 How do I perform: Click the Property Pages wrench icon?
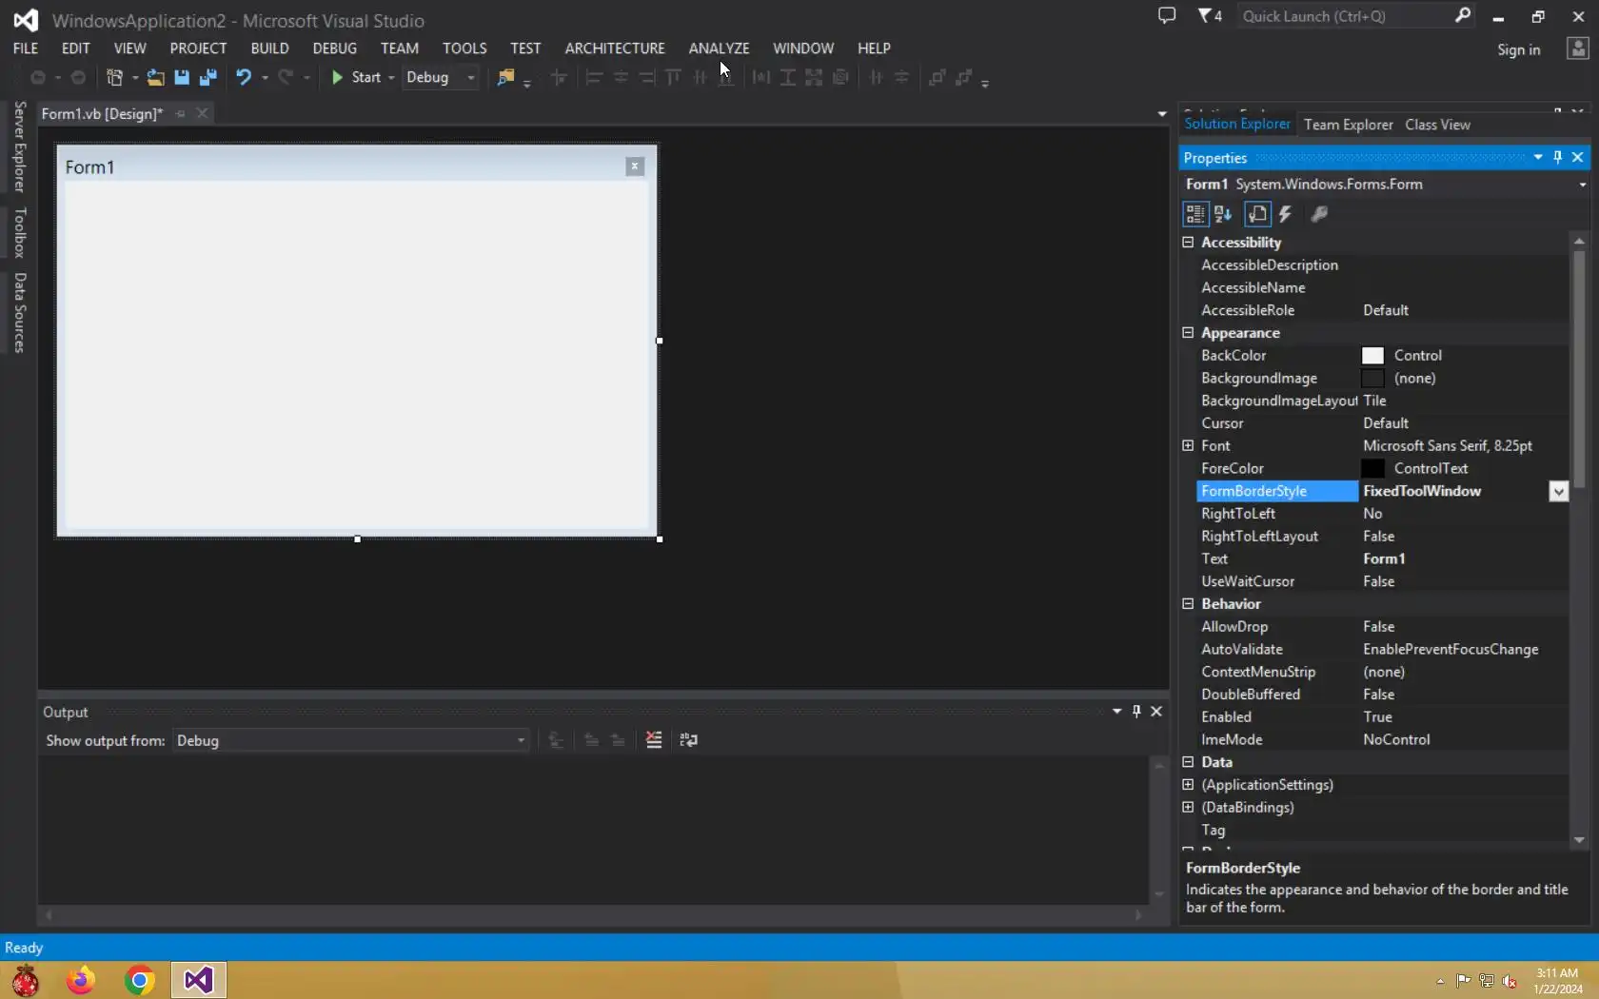click(1319, 214)
